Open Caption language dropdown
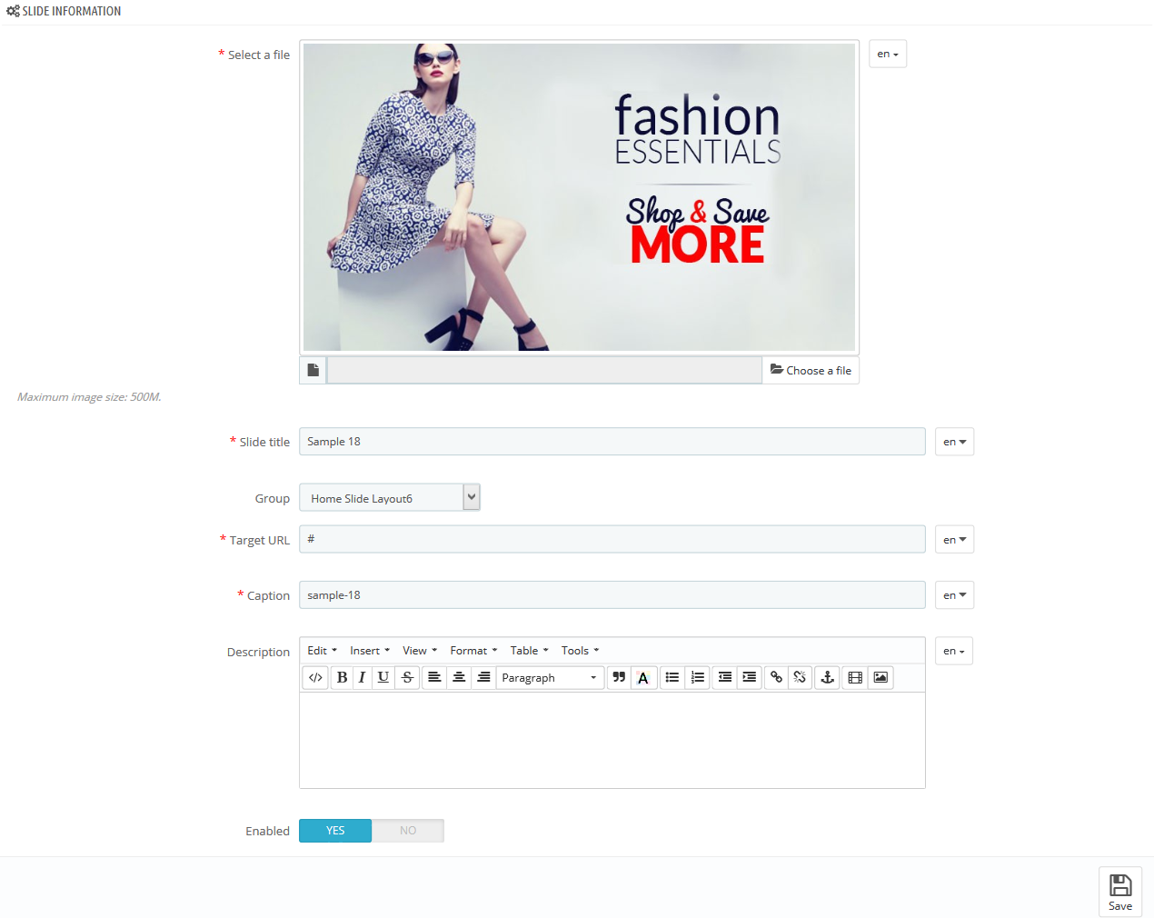 click(954, 595)
